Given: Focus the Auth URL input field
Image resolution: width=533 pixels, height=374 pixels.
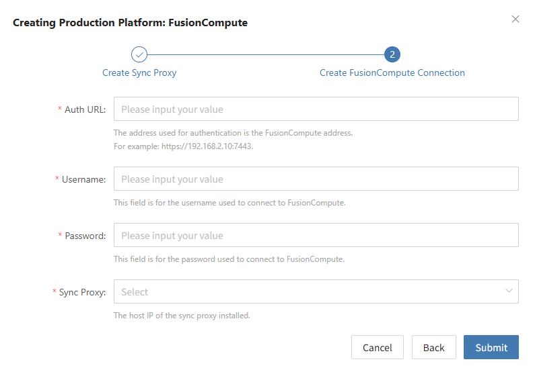Looking at the screenshot, I should [316, 109].
